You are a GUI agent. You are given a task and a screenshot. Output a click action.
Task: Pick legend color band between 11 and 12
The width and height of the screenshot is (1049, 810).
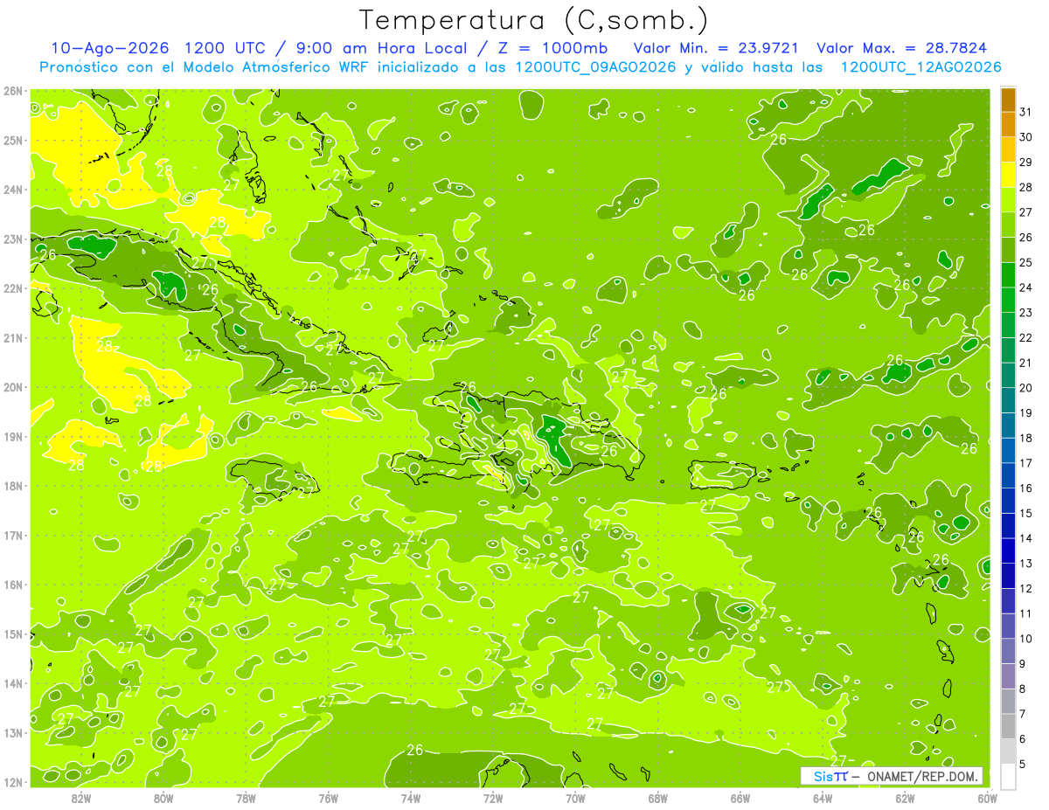tap(1008, 601)
